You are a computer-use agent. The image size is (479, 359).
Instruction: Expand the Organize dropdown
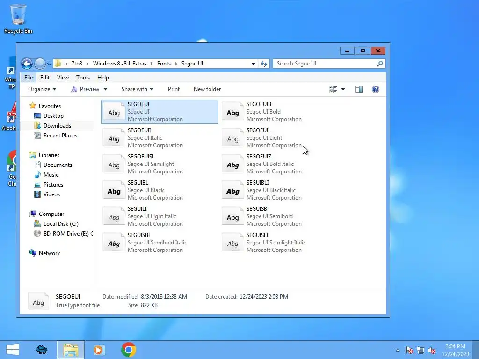click(x=42, y=89)
